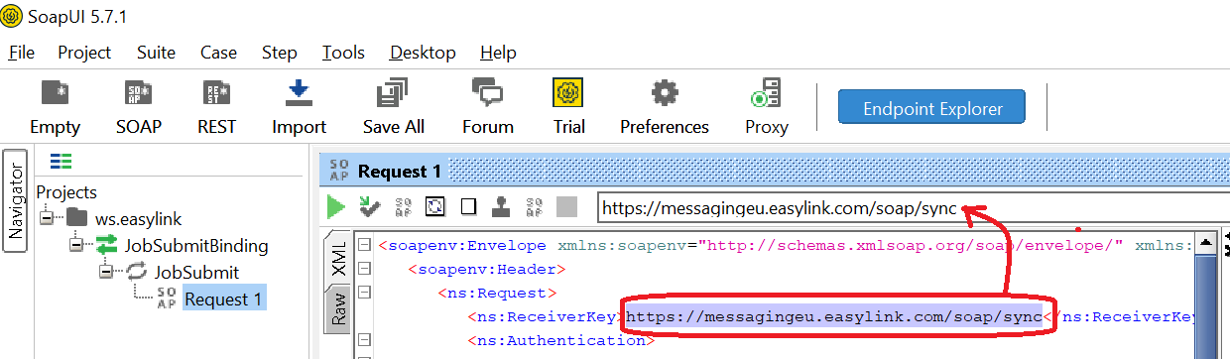Open the Step menu
Viewport: 1230px width, 359px height.
280,53
